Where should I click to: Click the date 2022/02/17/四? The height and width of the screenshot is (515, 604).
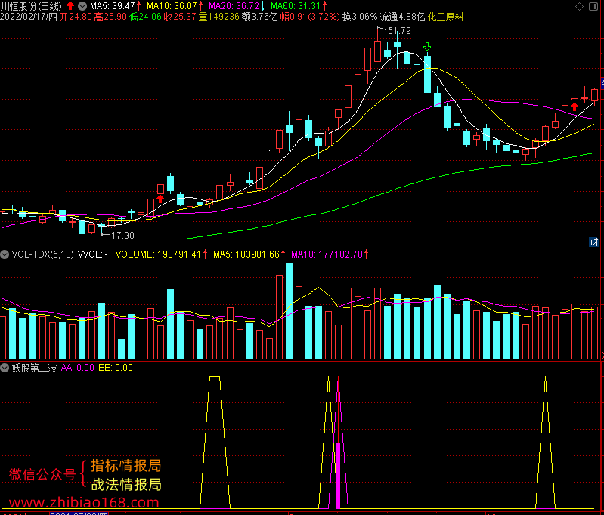coord(29,17)
